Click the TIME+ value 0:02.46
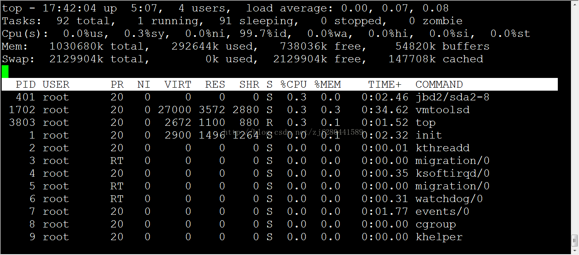Screen dimensions: 579x255 tap(385, 97)
